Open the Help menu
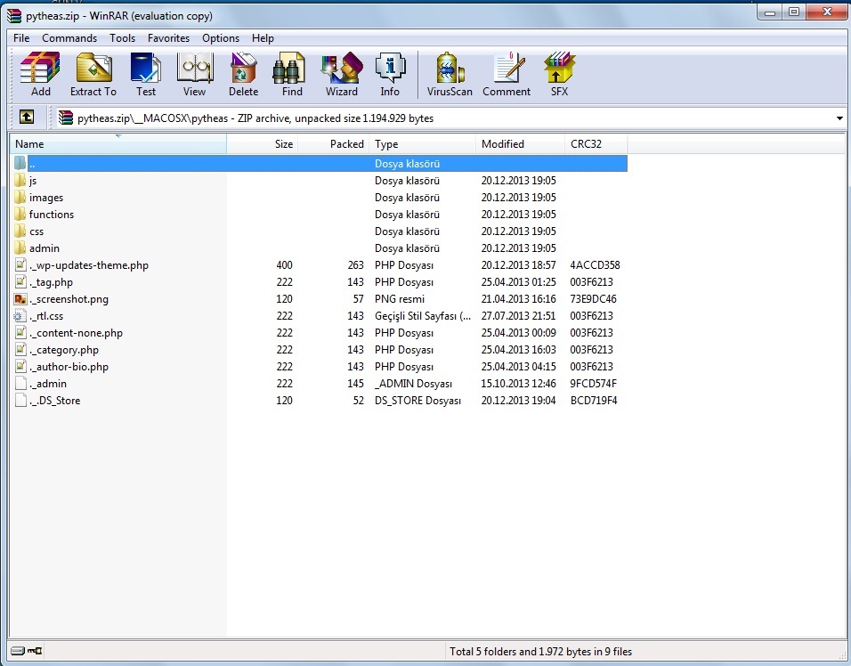This screenshot has height=666, width=851. [263, 38]
